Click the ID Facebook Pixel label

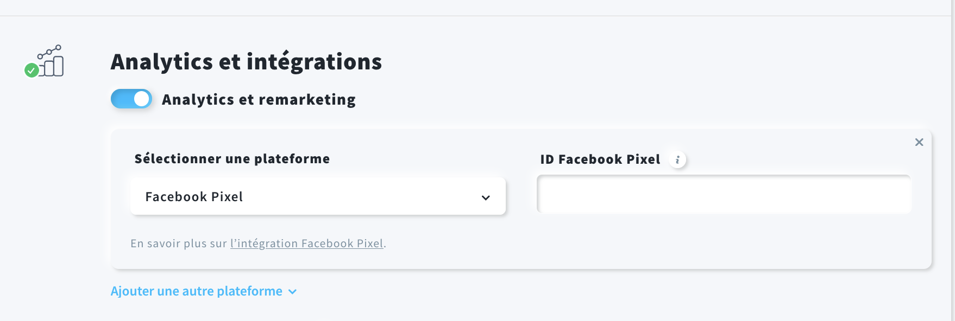(600, 159)
